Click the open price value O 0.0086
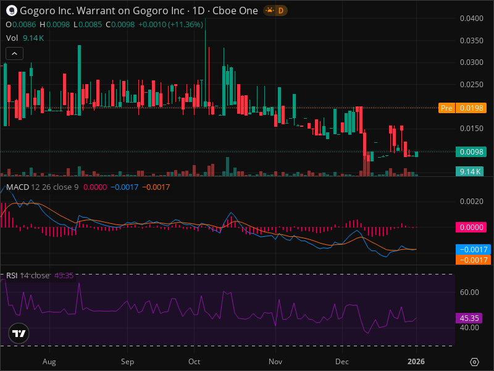Image resolution: width=494 pixels, height=371 pixels. [x=21, y=25]
